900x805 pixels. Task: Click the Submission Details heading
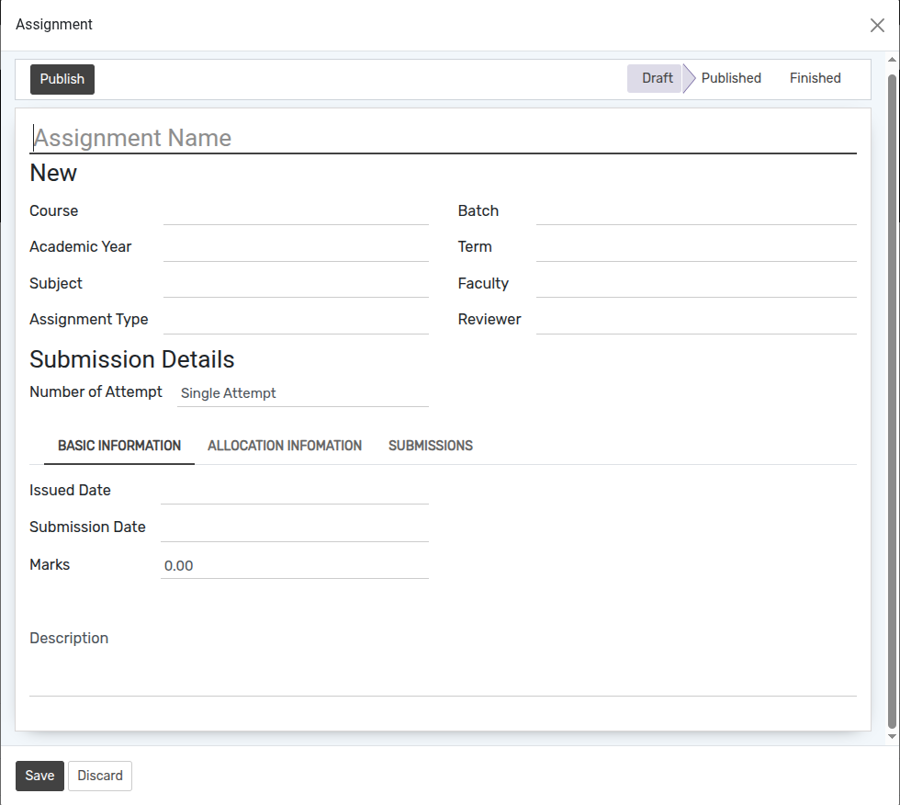tap(132, 360)
